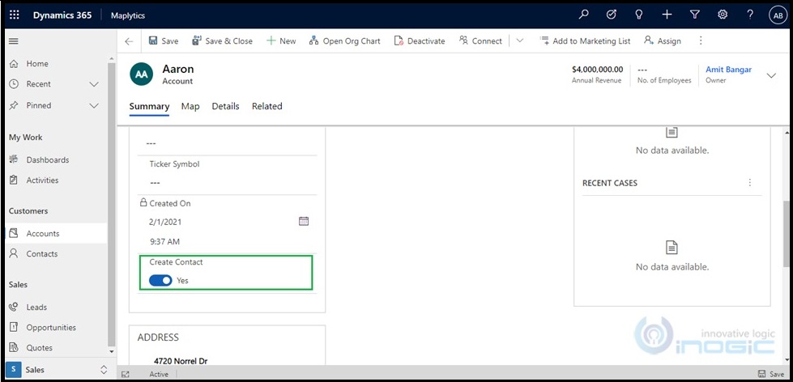793x382 pixels.
Task: Open Contacts in sidebar
Action: click(56, 253)
